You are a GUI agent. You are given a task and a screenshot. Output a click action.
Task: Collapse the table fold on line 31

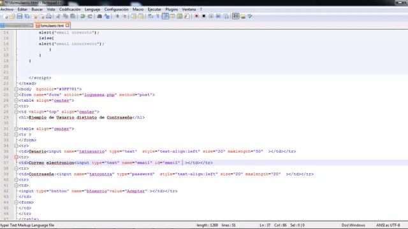pos(17,128)
